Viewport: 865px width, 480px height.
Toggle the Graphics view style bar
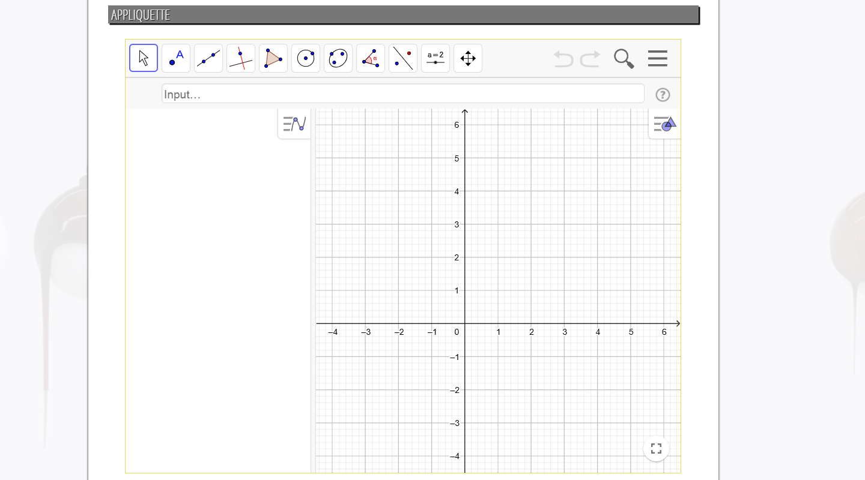[x=665, y=124]
